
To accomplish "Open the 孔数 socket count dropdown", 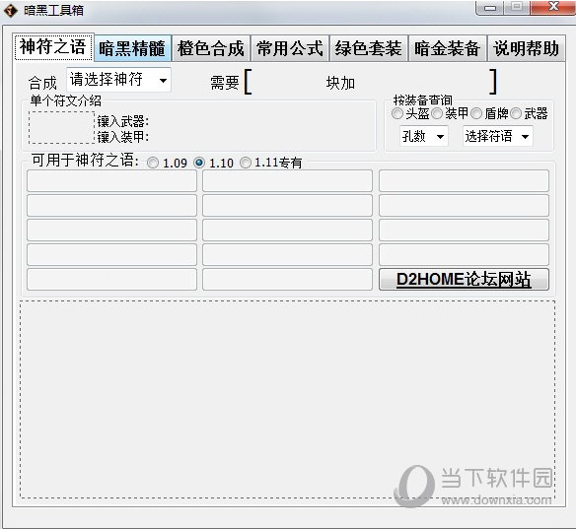I will click(x=424, y=137).
